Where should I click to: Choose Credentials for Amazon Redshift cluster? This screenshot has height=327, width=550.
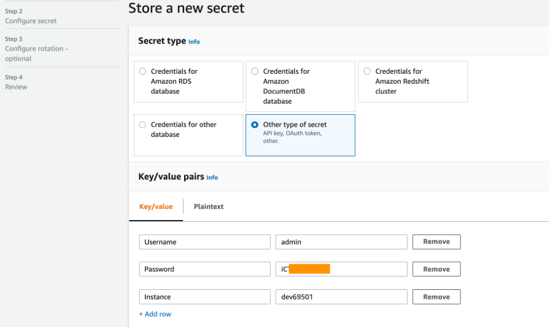[368, 71]
